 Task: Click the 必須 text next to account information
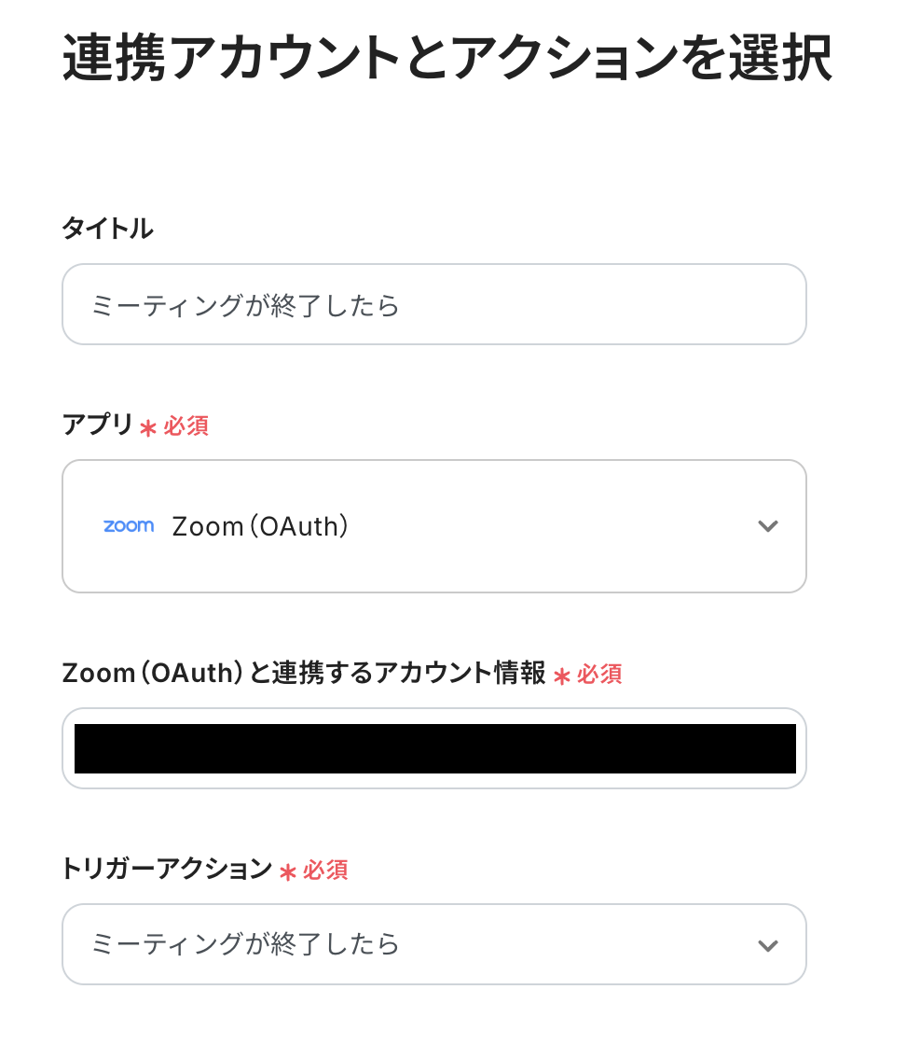click(599, 675)
